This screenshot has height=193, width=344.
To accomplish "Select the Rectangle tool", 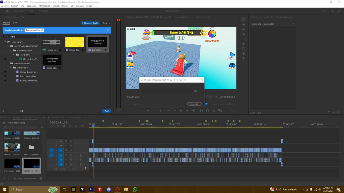I will (244, 49).
